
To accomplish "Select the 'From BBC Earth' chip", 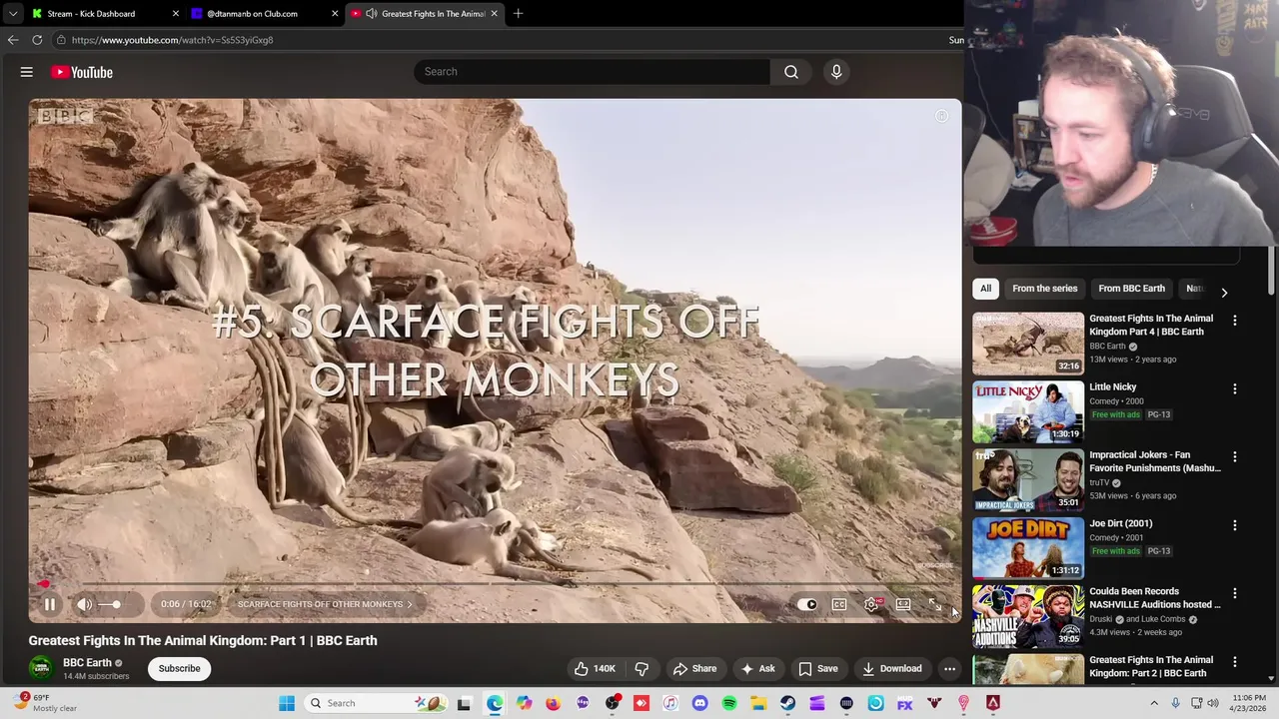I will [1131, 289].
